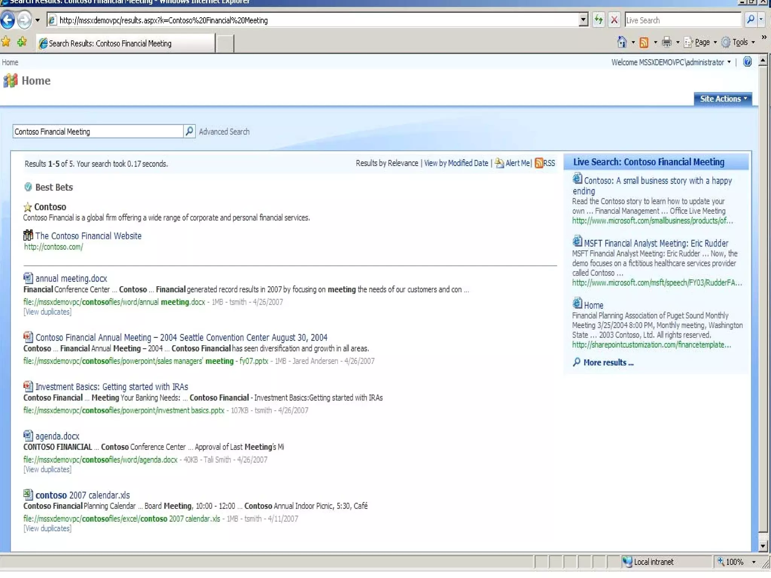Open the annual meeting.docx result link
This screenshot has height=578, width=771.
point(71,279)
